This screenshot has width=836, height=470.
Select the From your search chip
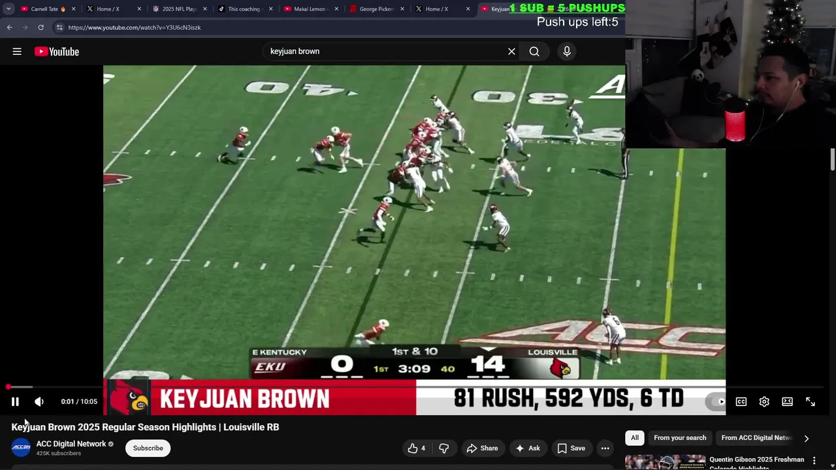click(x=680, y=438)
